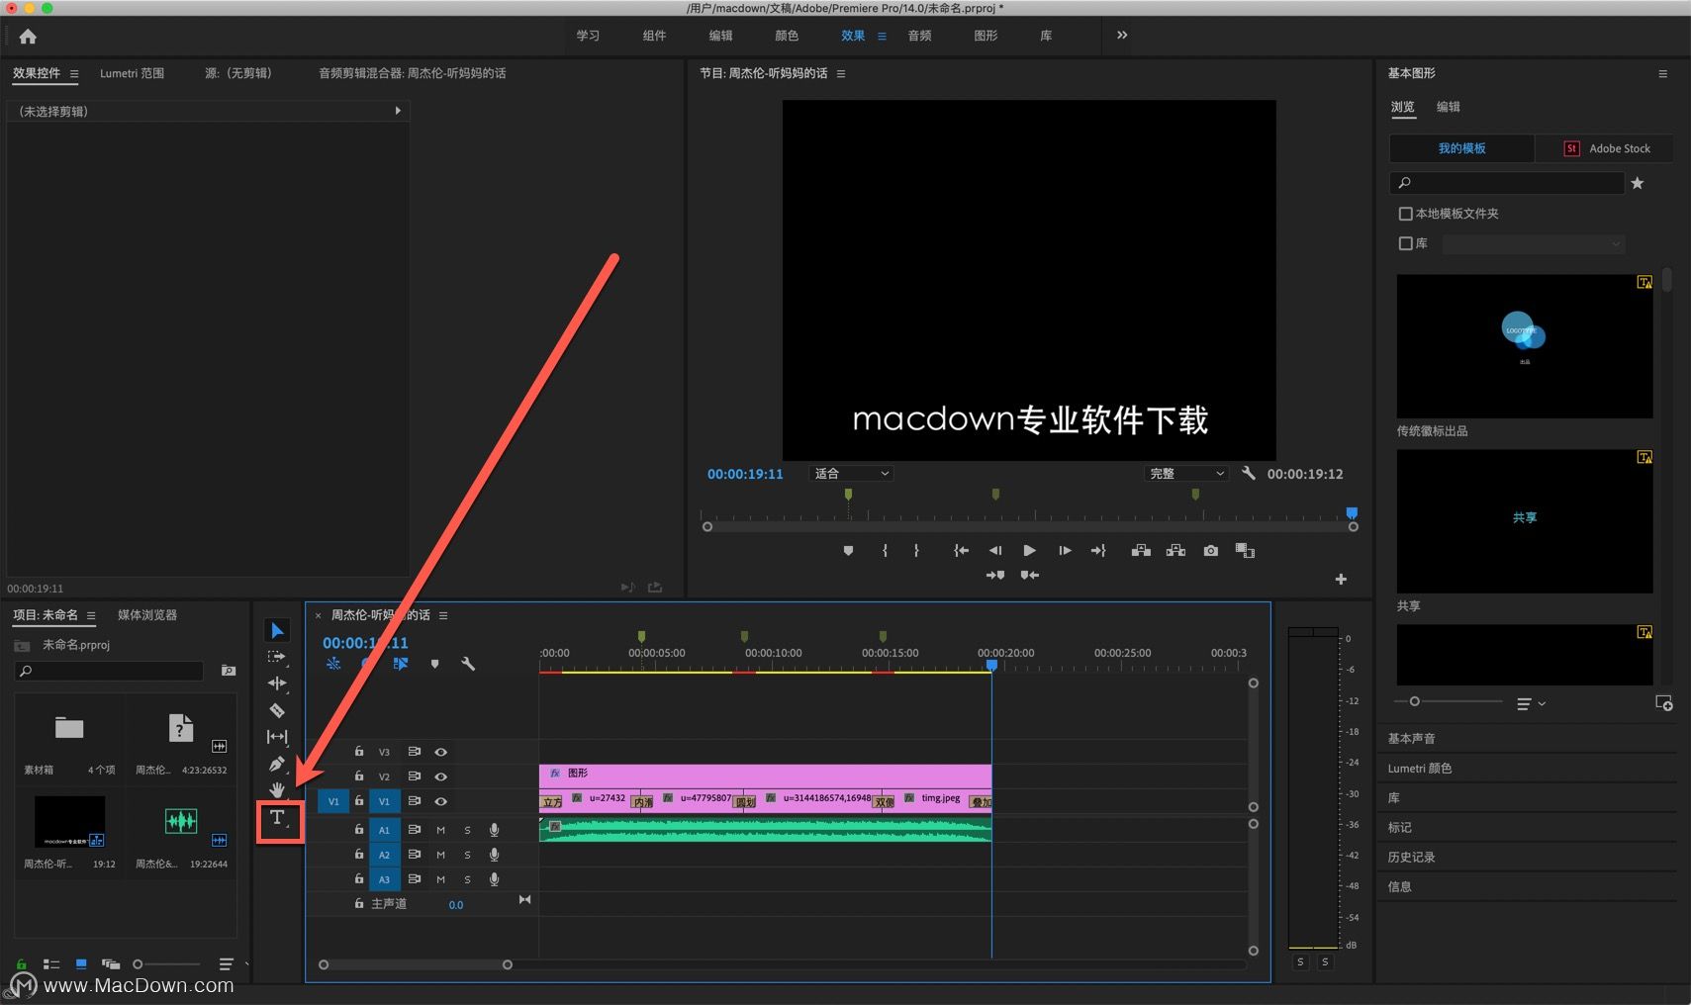Image resolution: width=1691 pixels, height=1005 pixels.
Task: Switch to 编辑 tab in Essential Graphics
Action: tap(1449, 107)
